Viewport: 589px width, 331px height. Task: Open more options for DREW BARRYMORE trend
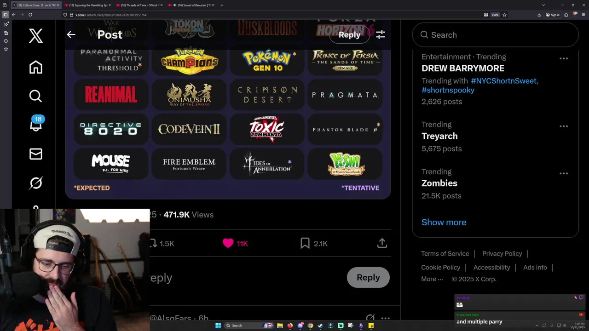point(564,58)
